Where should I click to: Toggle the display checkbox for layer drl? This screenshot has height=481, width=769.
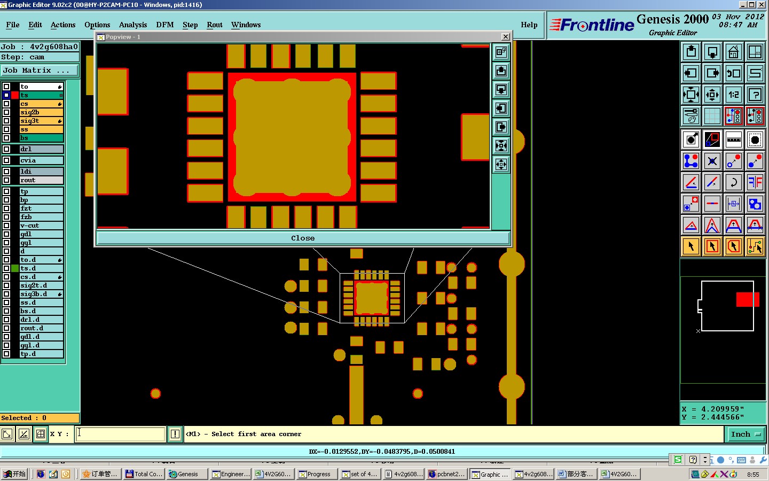6,149
